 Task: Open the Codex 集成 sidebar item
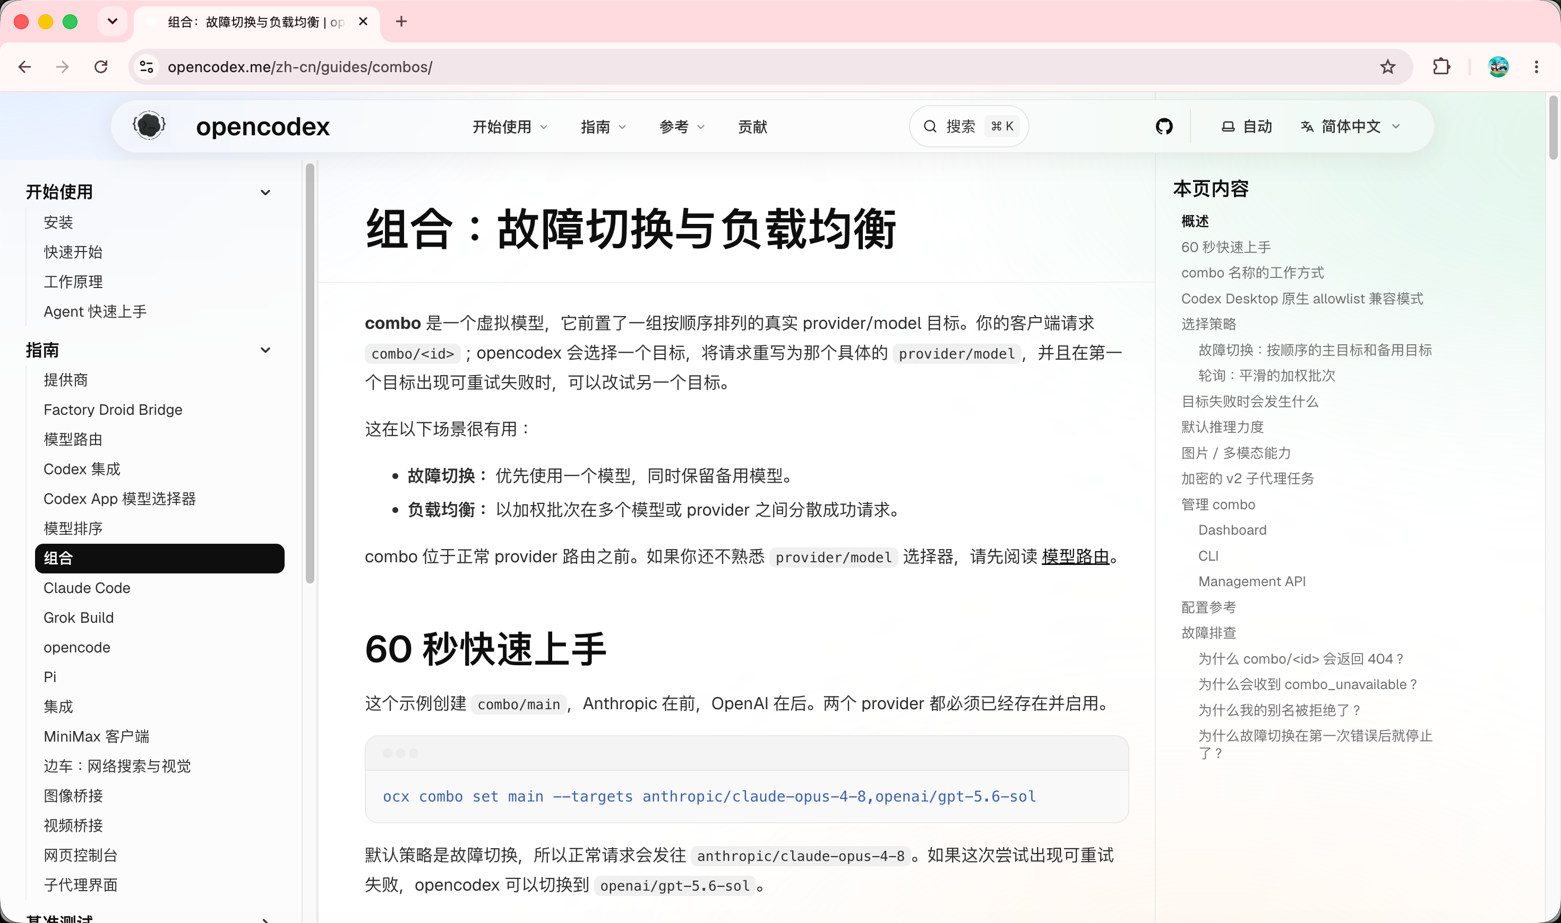tap(82, 469)
